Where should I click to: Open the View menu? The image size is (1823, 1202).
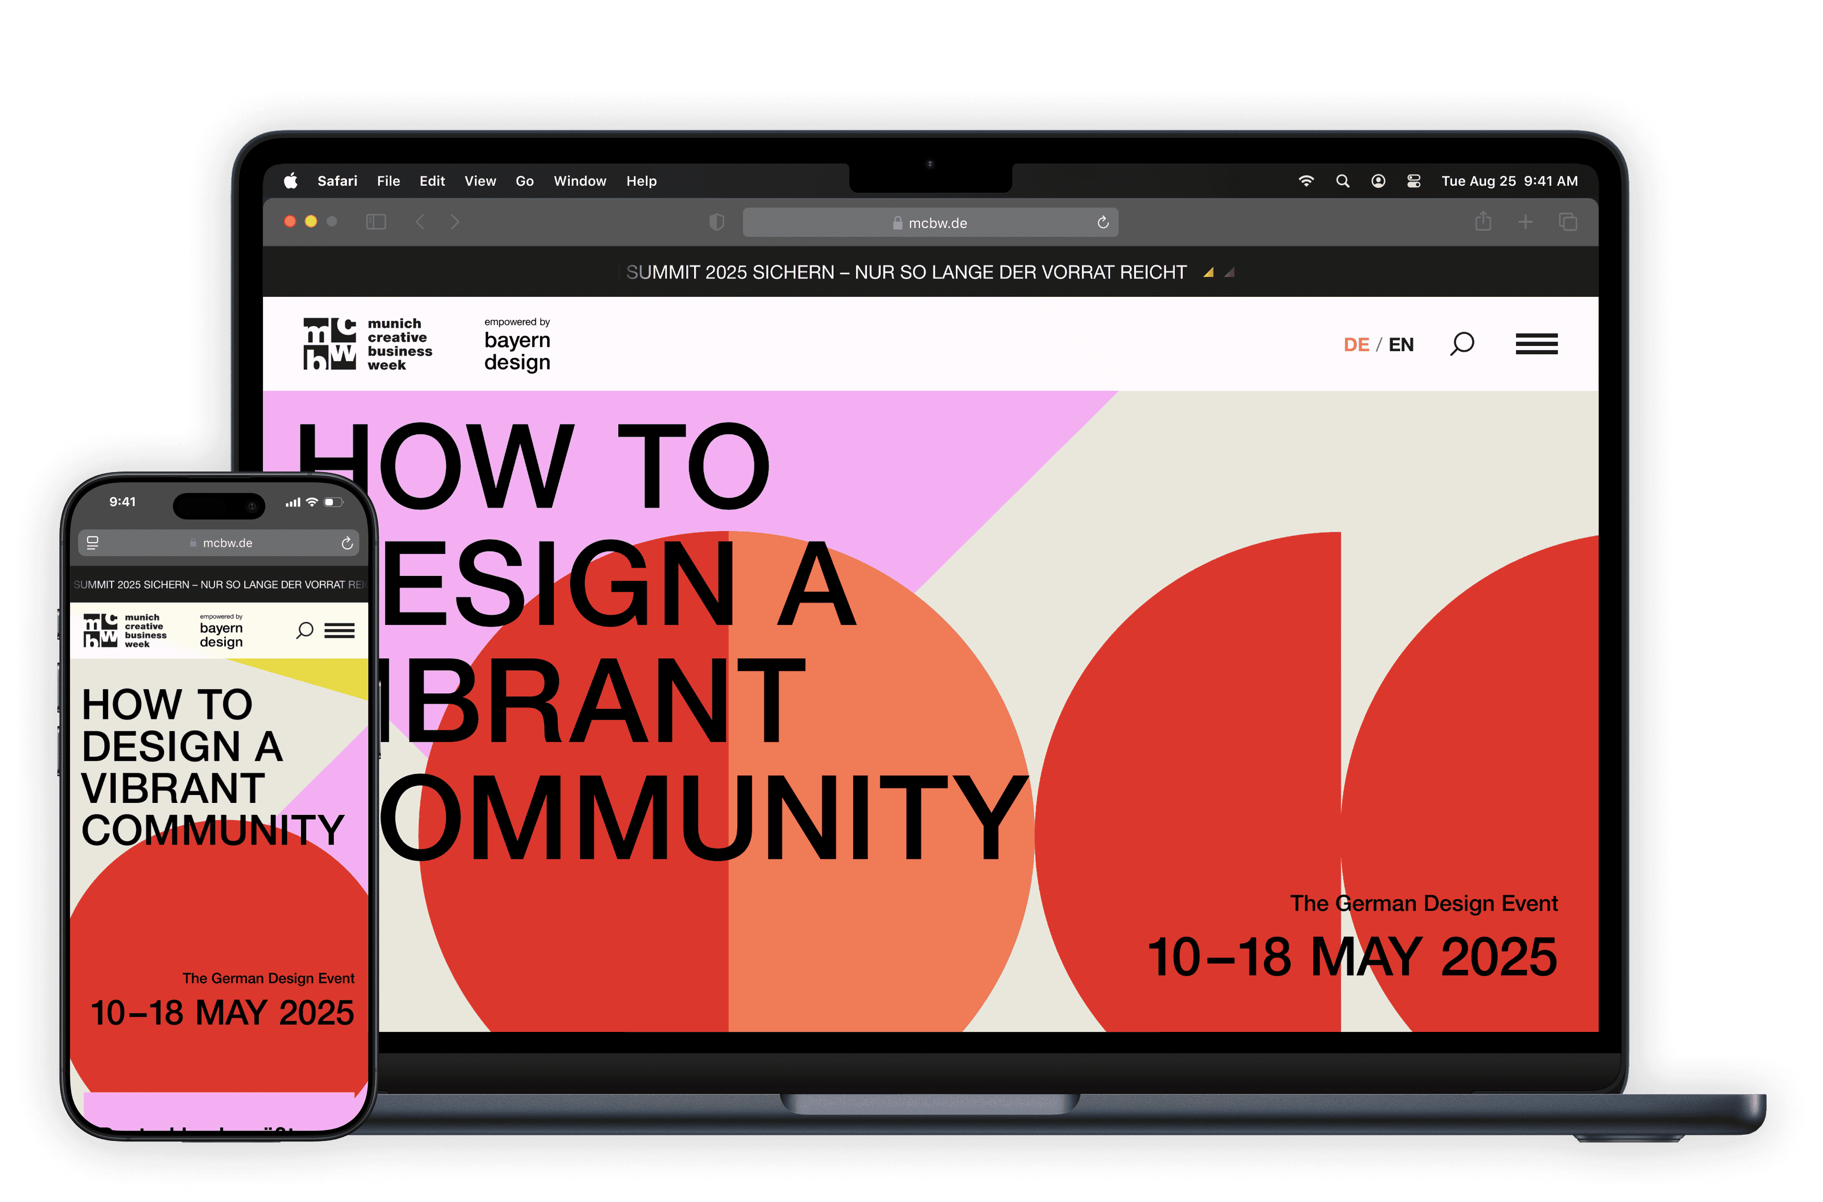[x=480, y=181]
